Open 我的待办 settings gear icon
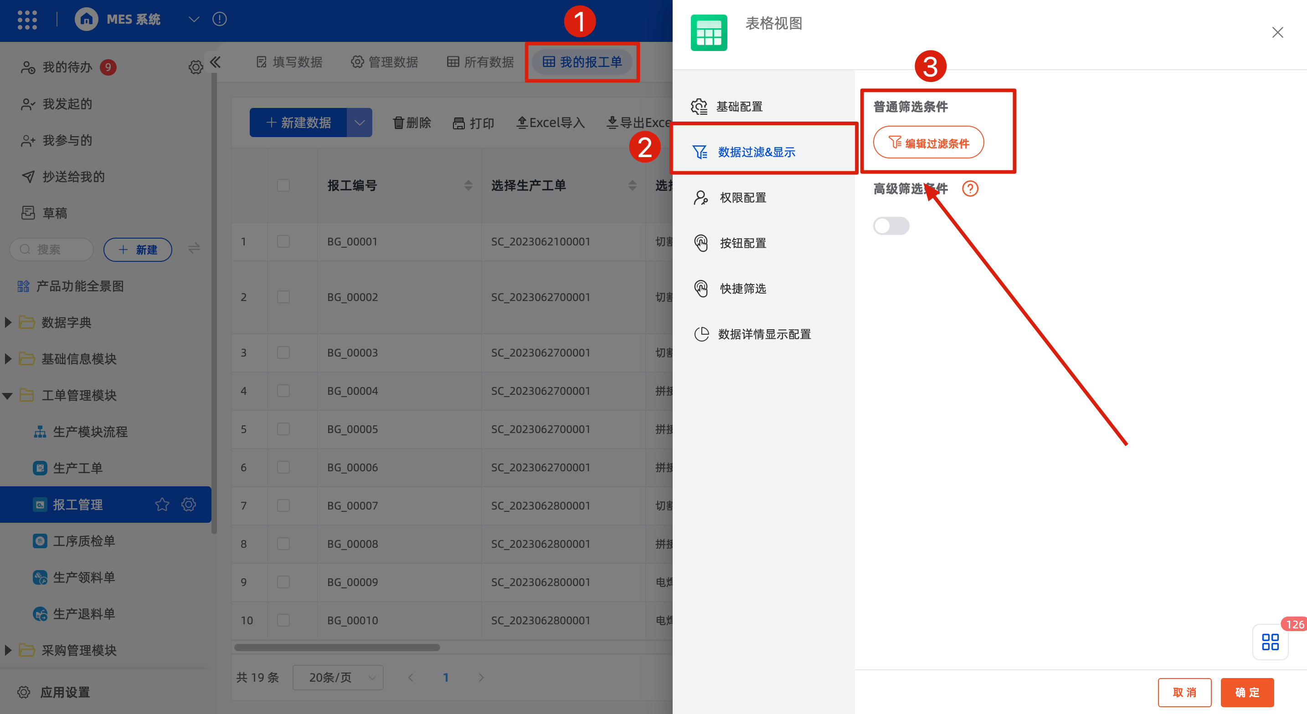The width and height of the screenshot is (1307, 714). coord(196,67)
